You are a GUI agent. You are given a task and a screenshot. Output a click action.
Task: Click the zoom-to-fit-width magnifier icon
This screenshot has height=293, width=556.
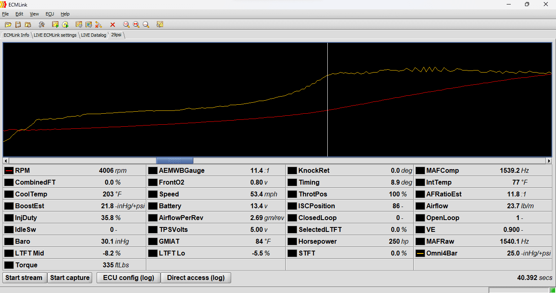click(x=136, y=25)
